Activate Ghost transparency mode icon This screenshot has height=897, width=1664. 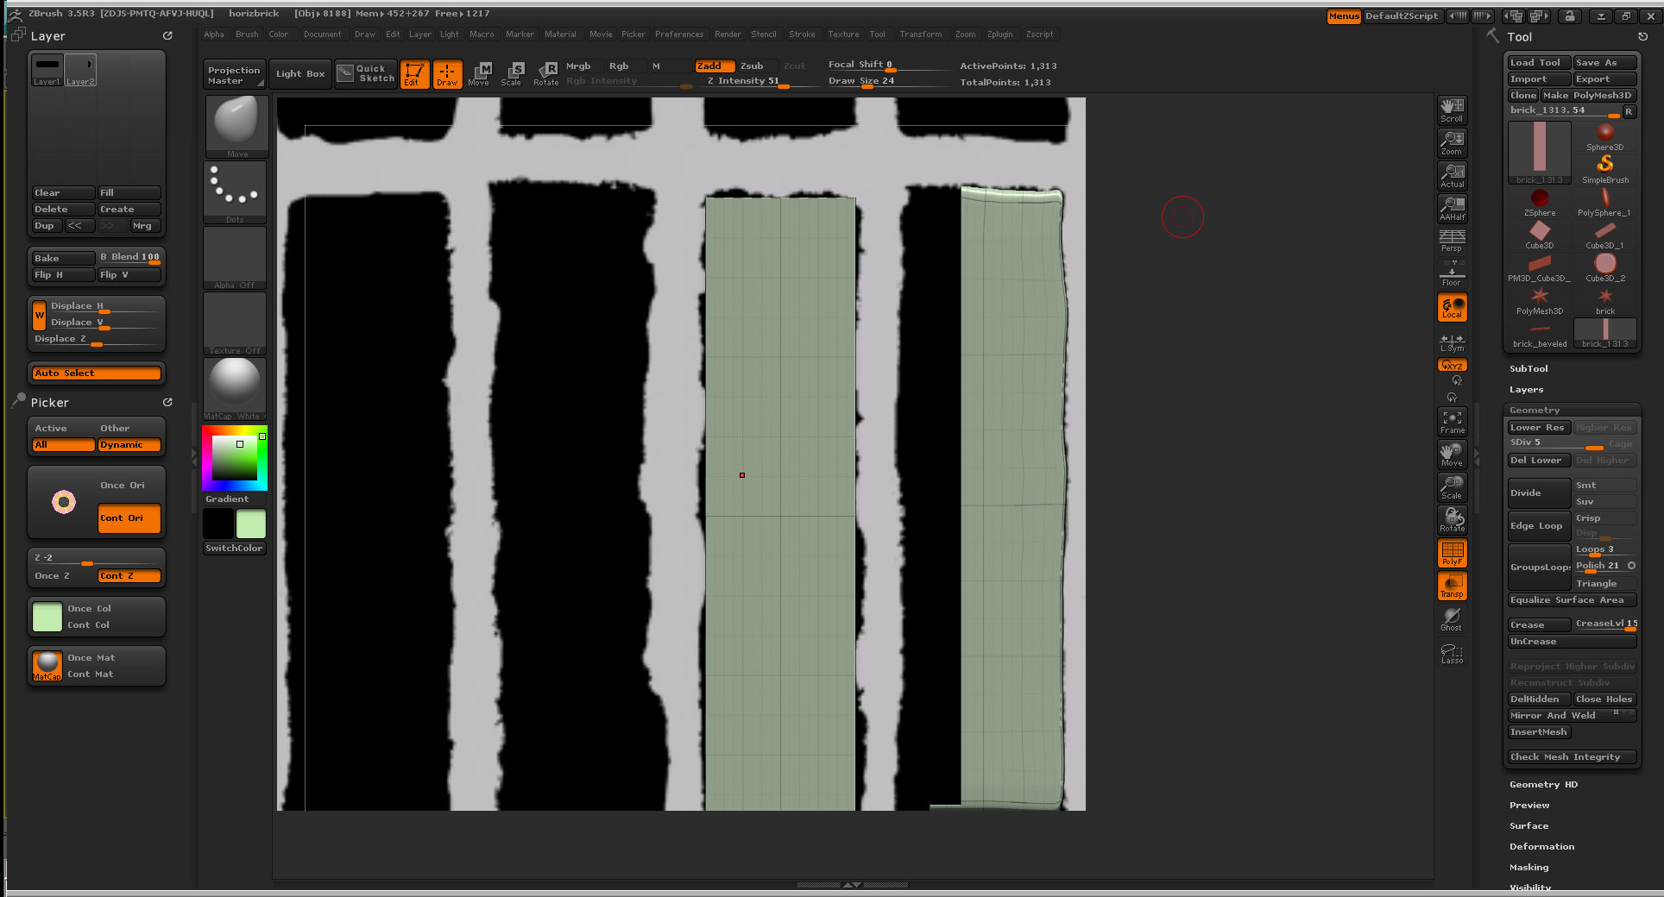point(1453,618)
